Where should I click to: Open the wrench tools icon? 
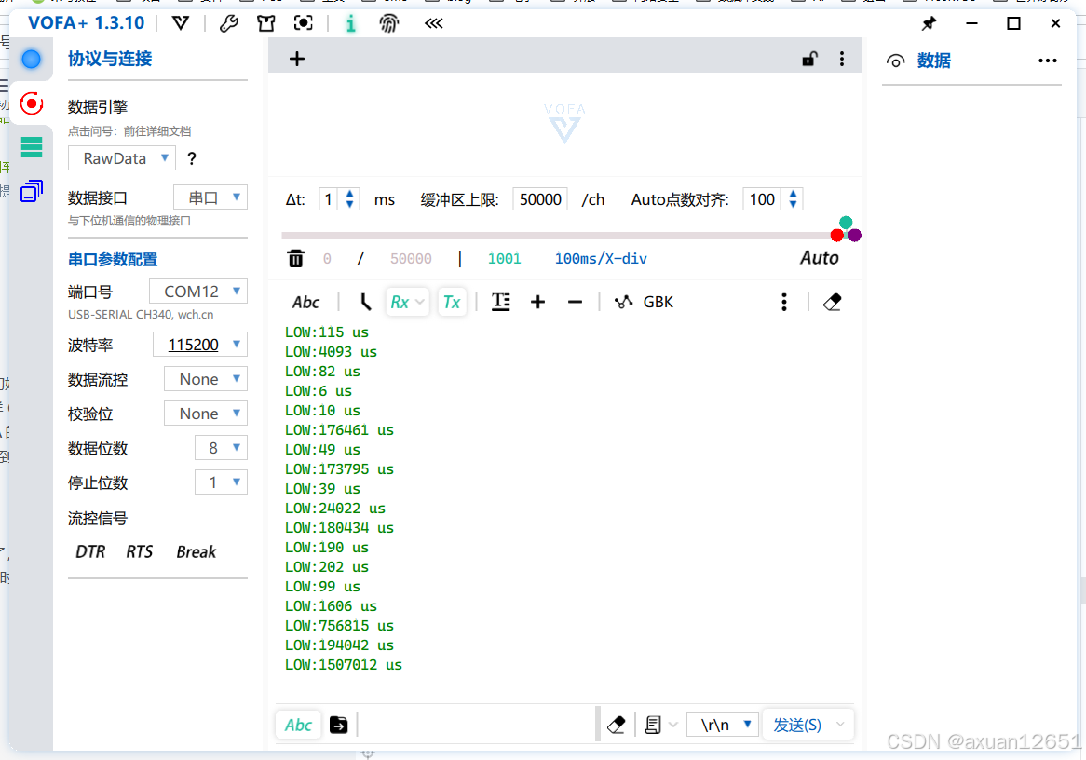(228, 23)
